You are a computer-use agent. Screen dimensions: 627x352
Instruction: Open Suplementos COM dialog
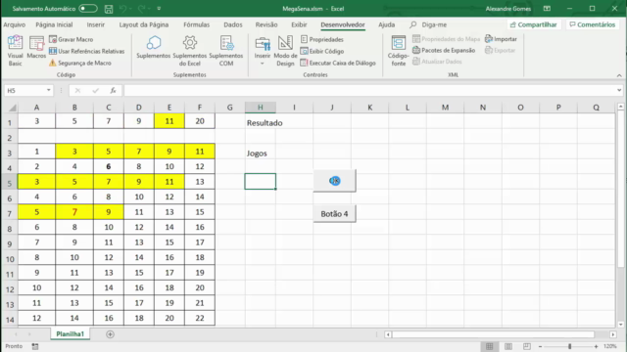(x=226, y=51)
